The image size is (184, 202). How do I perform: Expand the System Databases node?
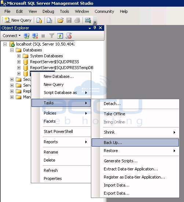19,56
